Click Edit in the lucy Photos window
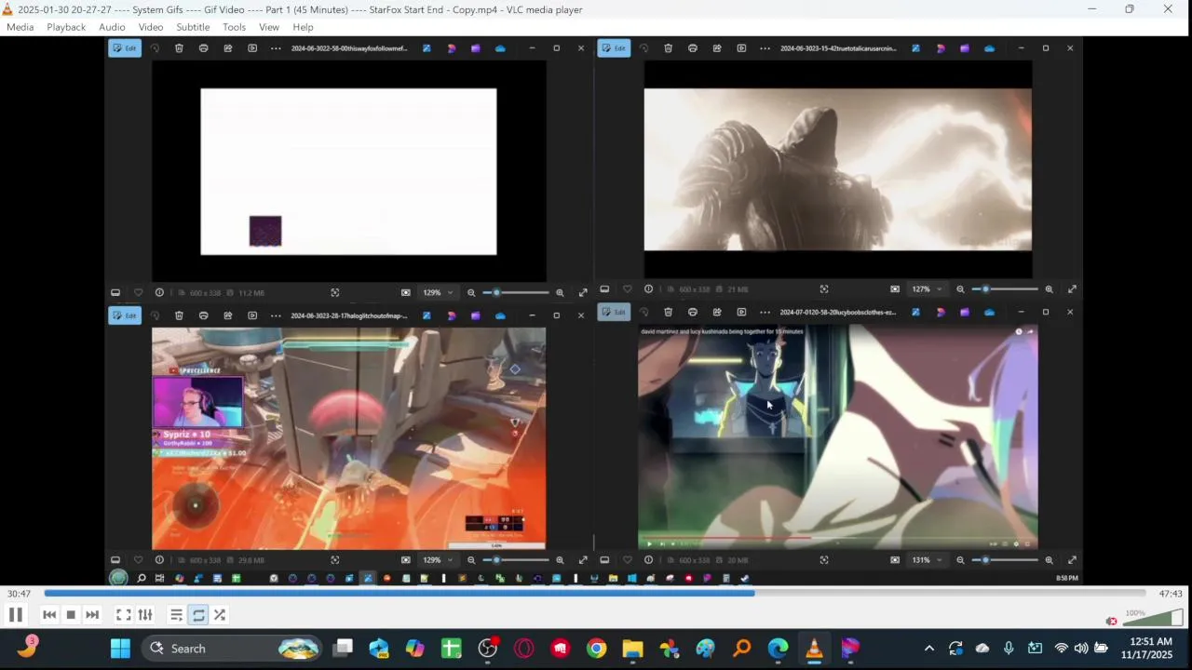 (614, 312)
